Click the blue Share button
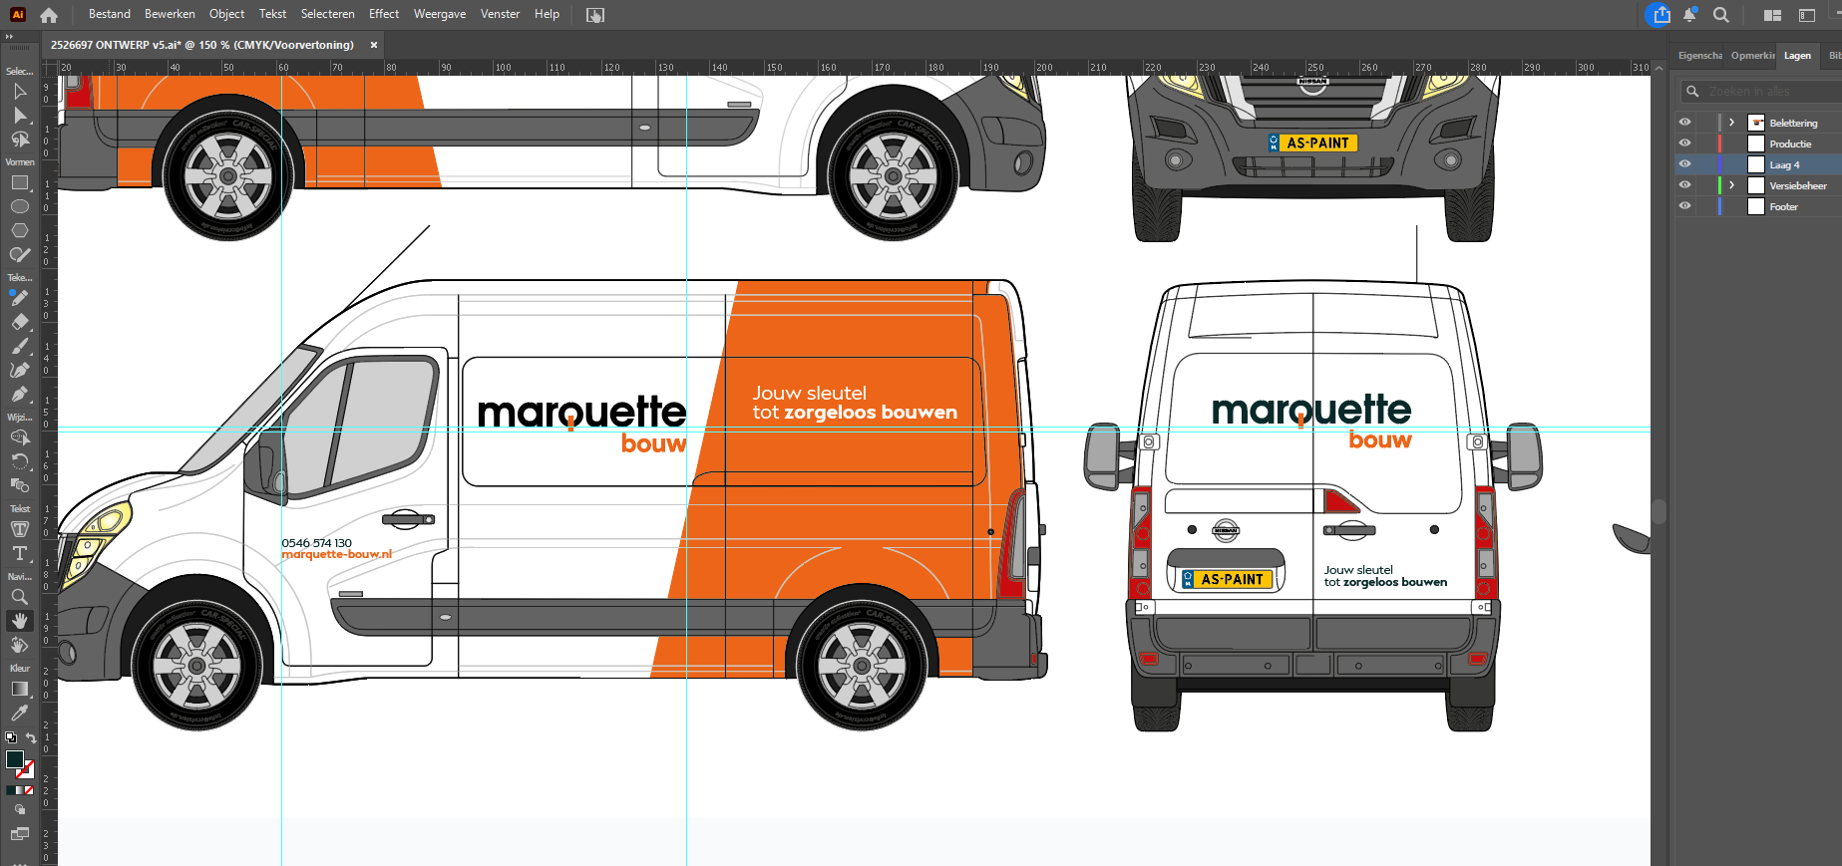 point(1660,15)
